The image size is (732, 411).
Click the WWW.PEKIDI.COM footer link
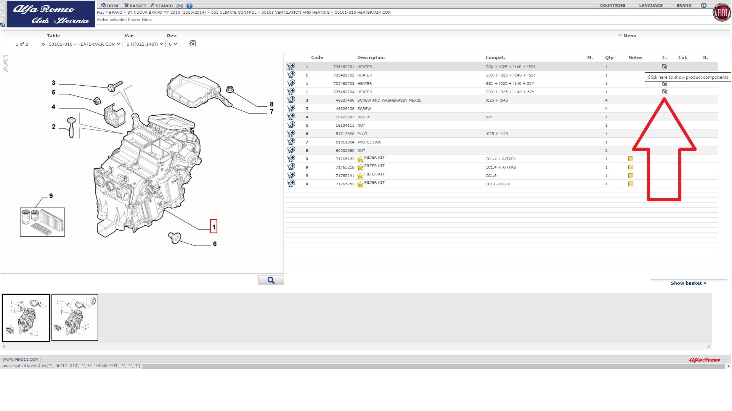[x=21, y=359]
